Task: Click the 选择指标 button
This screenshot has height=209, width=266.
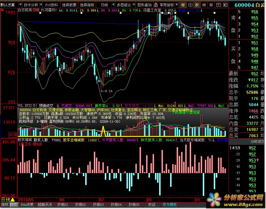Action: click(x=87, y=5)
